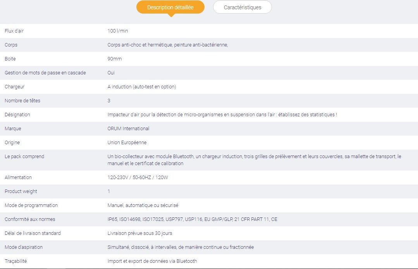Click 'Import et export de données via Bluetooth'
Screen dimensions: 418x269
click(152, 261)
